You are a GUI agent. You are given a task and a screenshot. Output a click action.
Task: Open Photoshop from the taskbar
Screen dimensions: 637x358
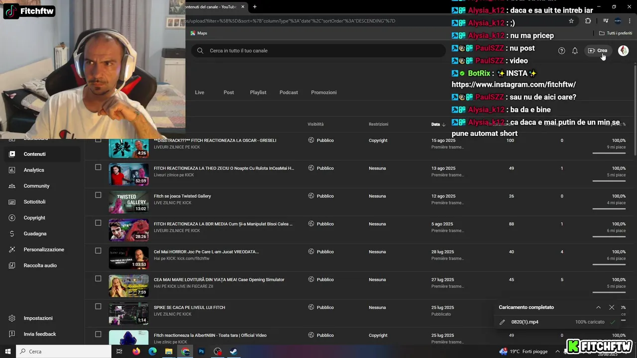(x=202, y=352)
